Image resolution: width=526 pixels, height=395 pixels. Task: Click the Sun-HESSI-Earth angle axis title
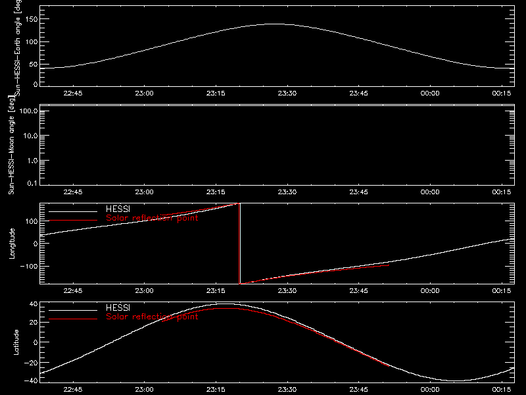pyautogui.click(x=18, y=47)
